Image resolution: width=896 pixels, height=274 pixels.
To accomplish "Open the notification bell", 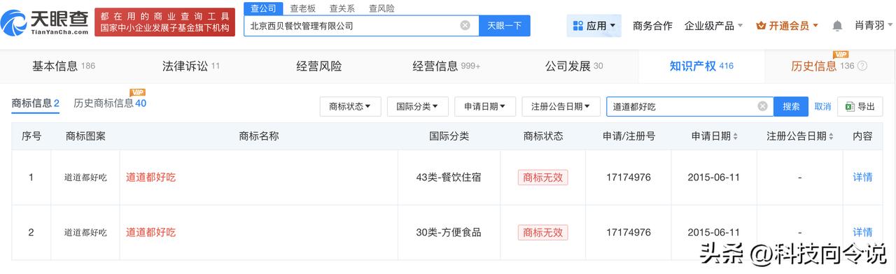I will 837,26.
